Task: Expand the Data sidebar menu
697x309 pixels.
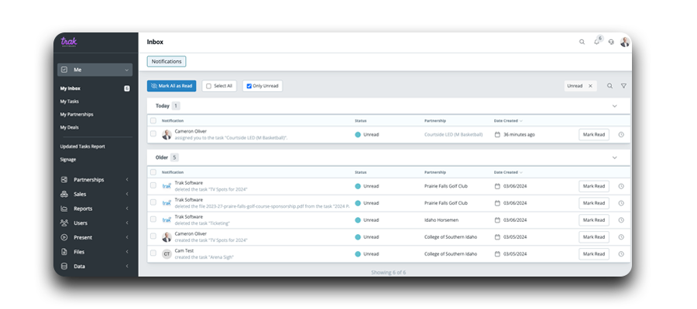Action: click(127, 267)
